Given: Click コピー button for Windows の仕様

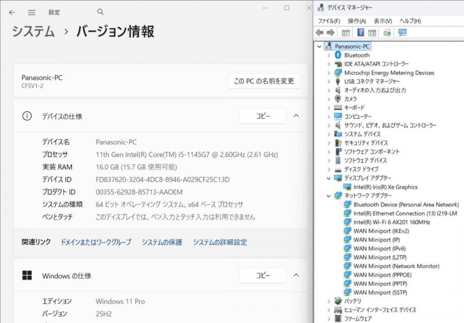Looking at the screenshot, I should [x=263, y=275].
